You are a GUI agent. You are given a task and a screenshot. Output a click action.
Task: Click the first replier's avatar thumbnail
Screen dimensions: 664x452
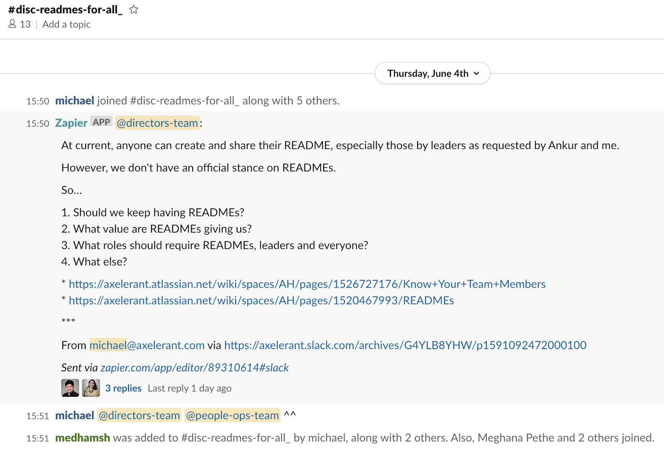pyautogui.click(x=70, y=388)
